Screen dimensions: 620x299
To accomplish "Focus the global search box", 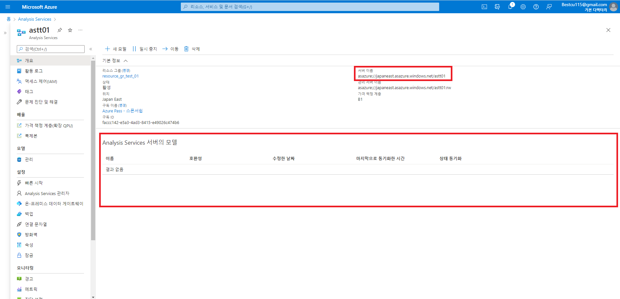I will point(310,7).
